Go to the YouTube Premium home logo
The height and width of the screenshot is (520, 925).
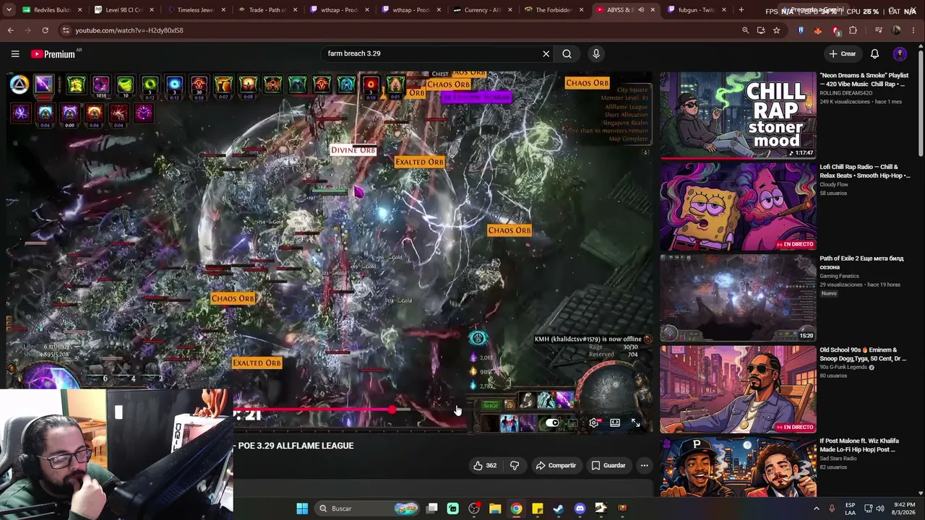click(53, 54)
